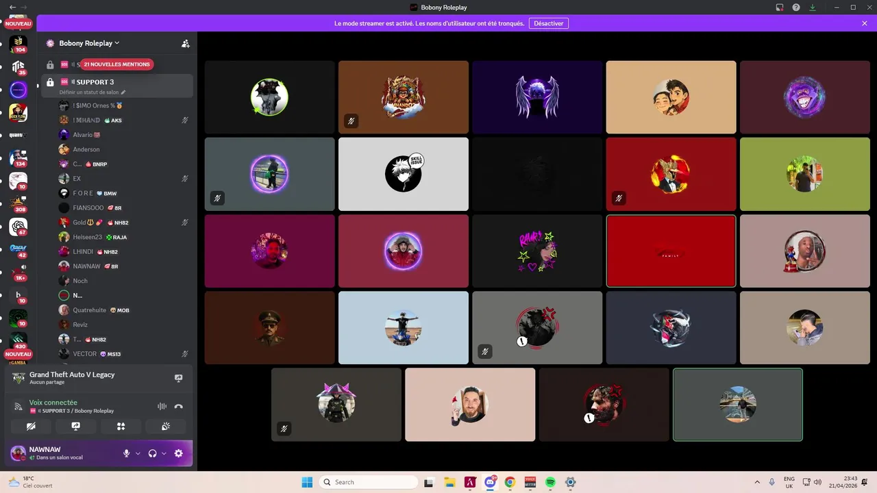Open Google Chrome from the taskbar
The width and height of the screenshot is (877, 493).
510,482
